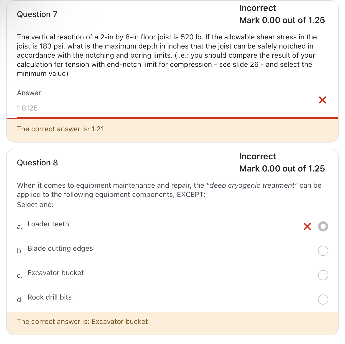Click the Incorrect label on Question 8

257,156
